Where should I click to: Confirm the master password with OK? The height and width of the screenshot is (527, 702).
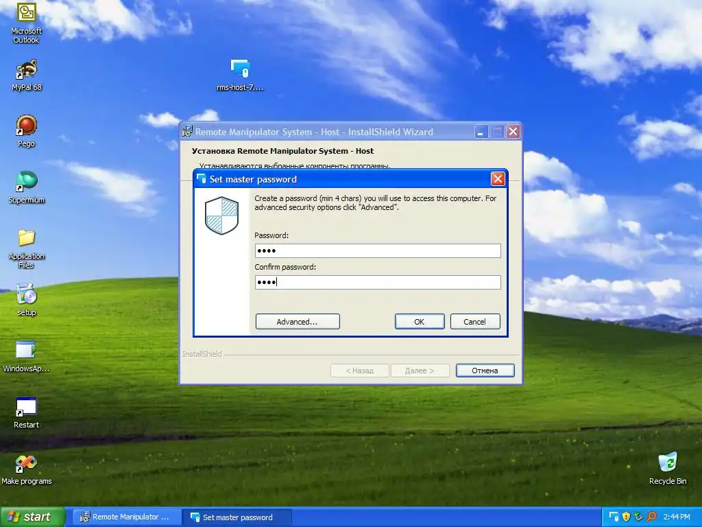coord(420,322)
